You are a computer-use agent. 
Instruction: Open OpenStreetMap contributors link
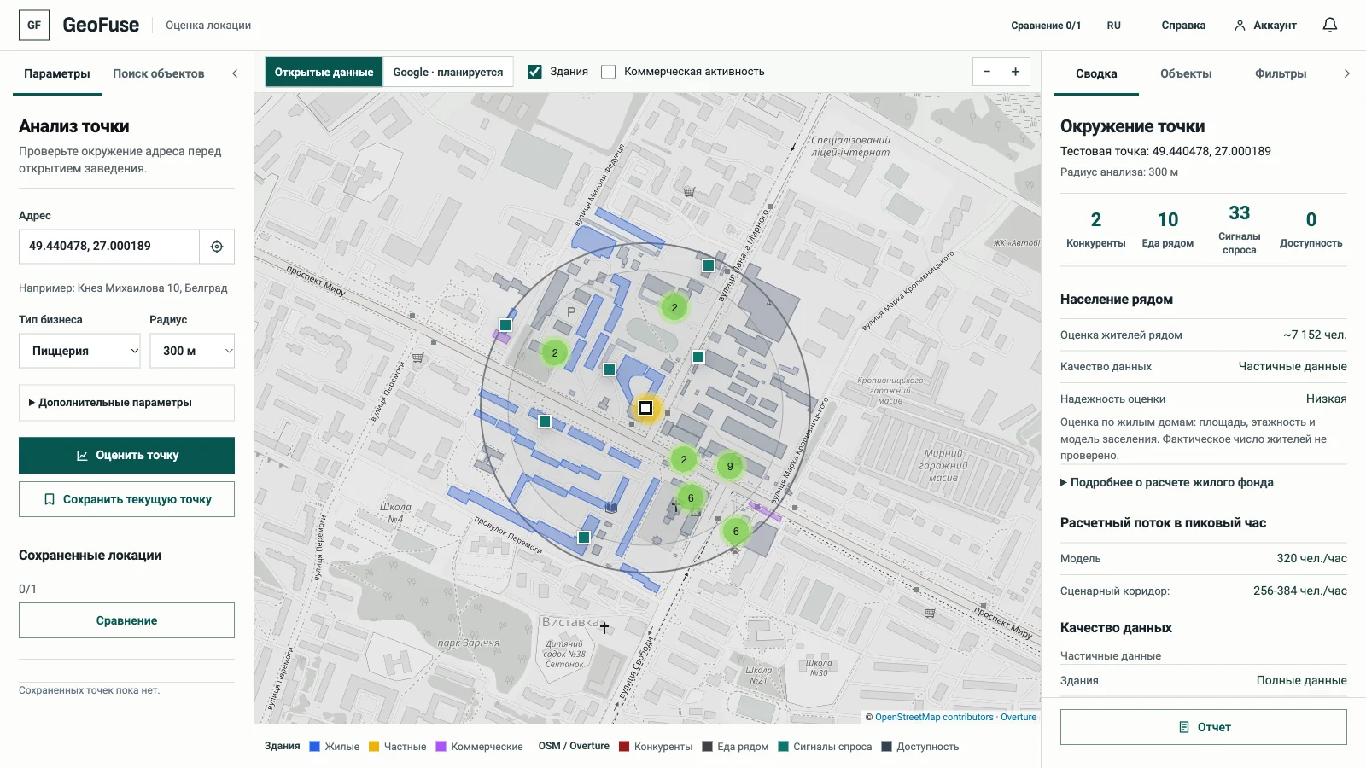pos(934,717)
